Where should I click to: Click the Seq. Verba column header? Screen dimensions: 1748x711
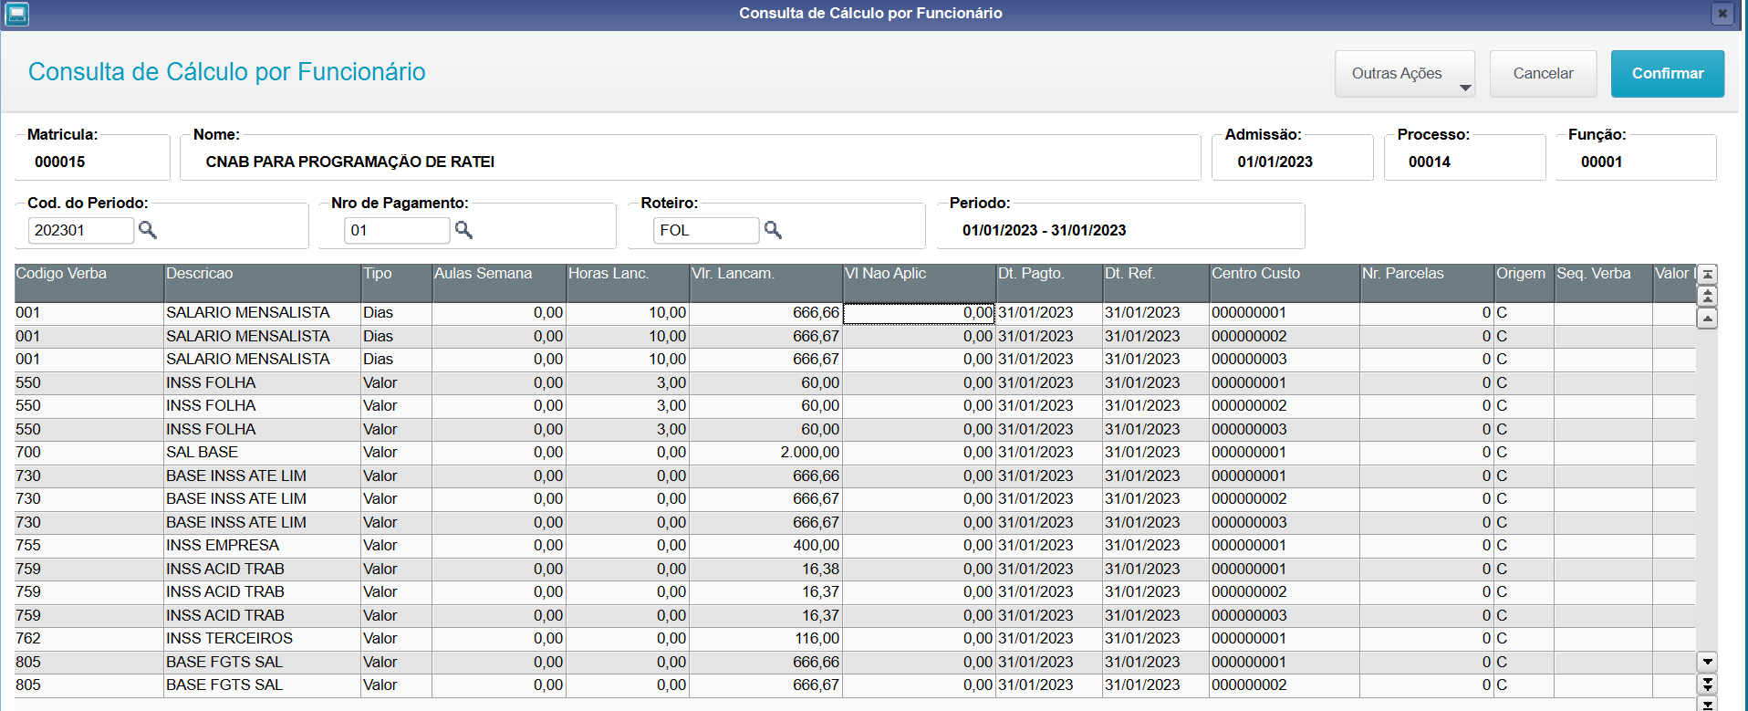click(x=1604, y=283)
